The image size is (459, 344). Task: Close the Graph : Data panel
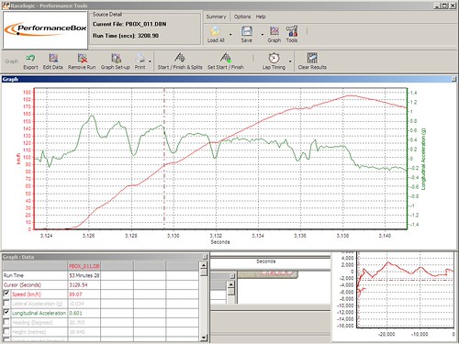point(205,257)
